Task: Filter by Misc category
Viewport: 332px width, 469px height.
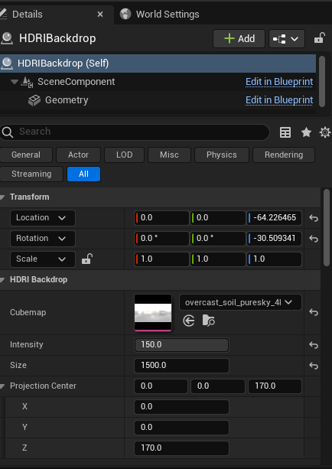Action: [169, 155]
